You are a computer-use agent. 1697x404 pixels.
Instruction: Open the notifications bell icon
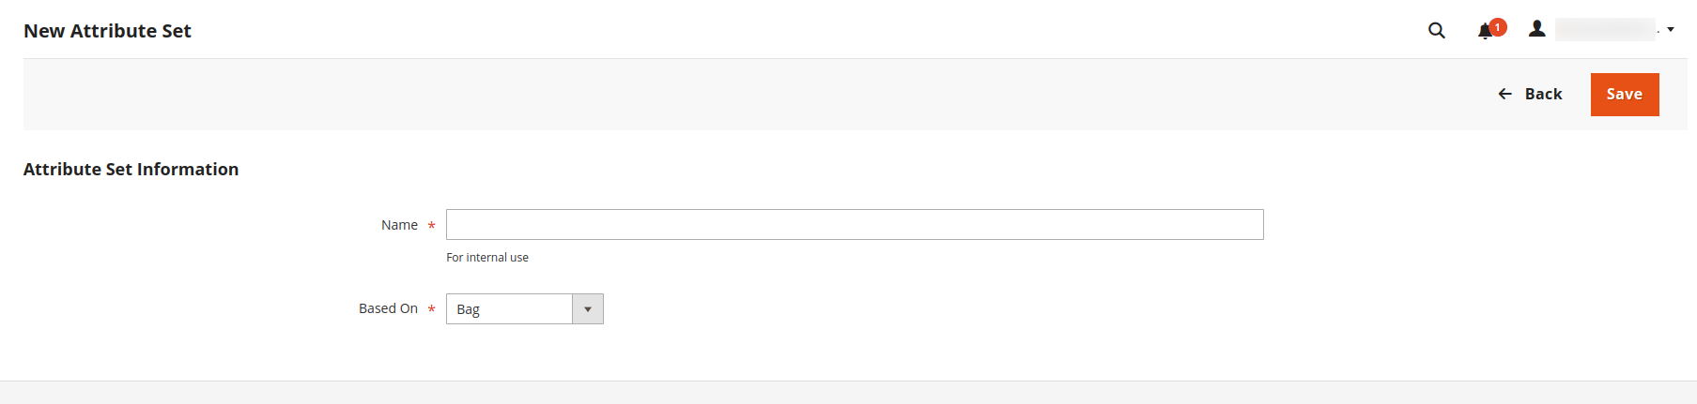tap(1485, 32)
